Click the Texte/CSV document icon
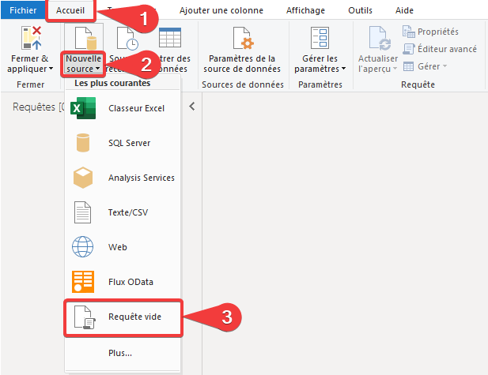This screenshot has height=375, width=488. click(x=82, y=212)
